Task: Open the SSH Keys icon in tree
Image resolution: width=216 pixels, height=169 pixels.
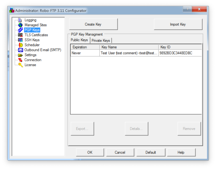Action: point(20,40)
